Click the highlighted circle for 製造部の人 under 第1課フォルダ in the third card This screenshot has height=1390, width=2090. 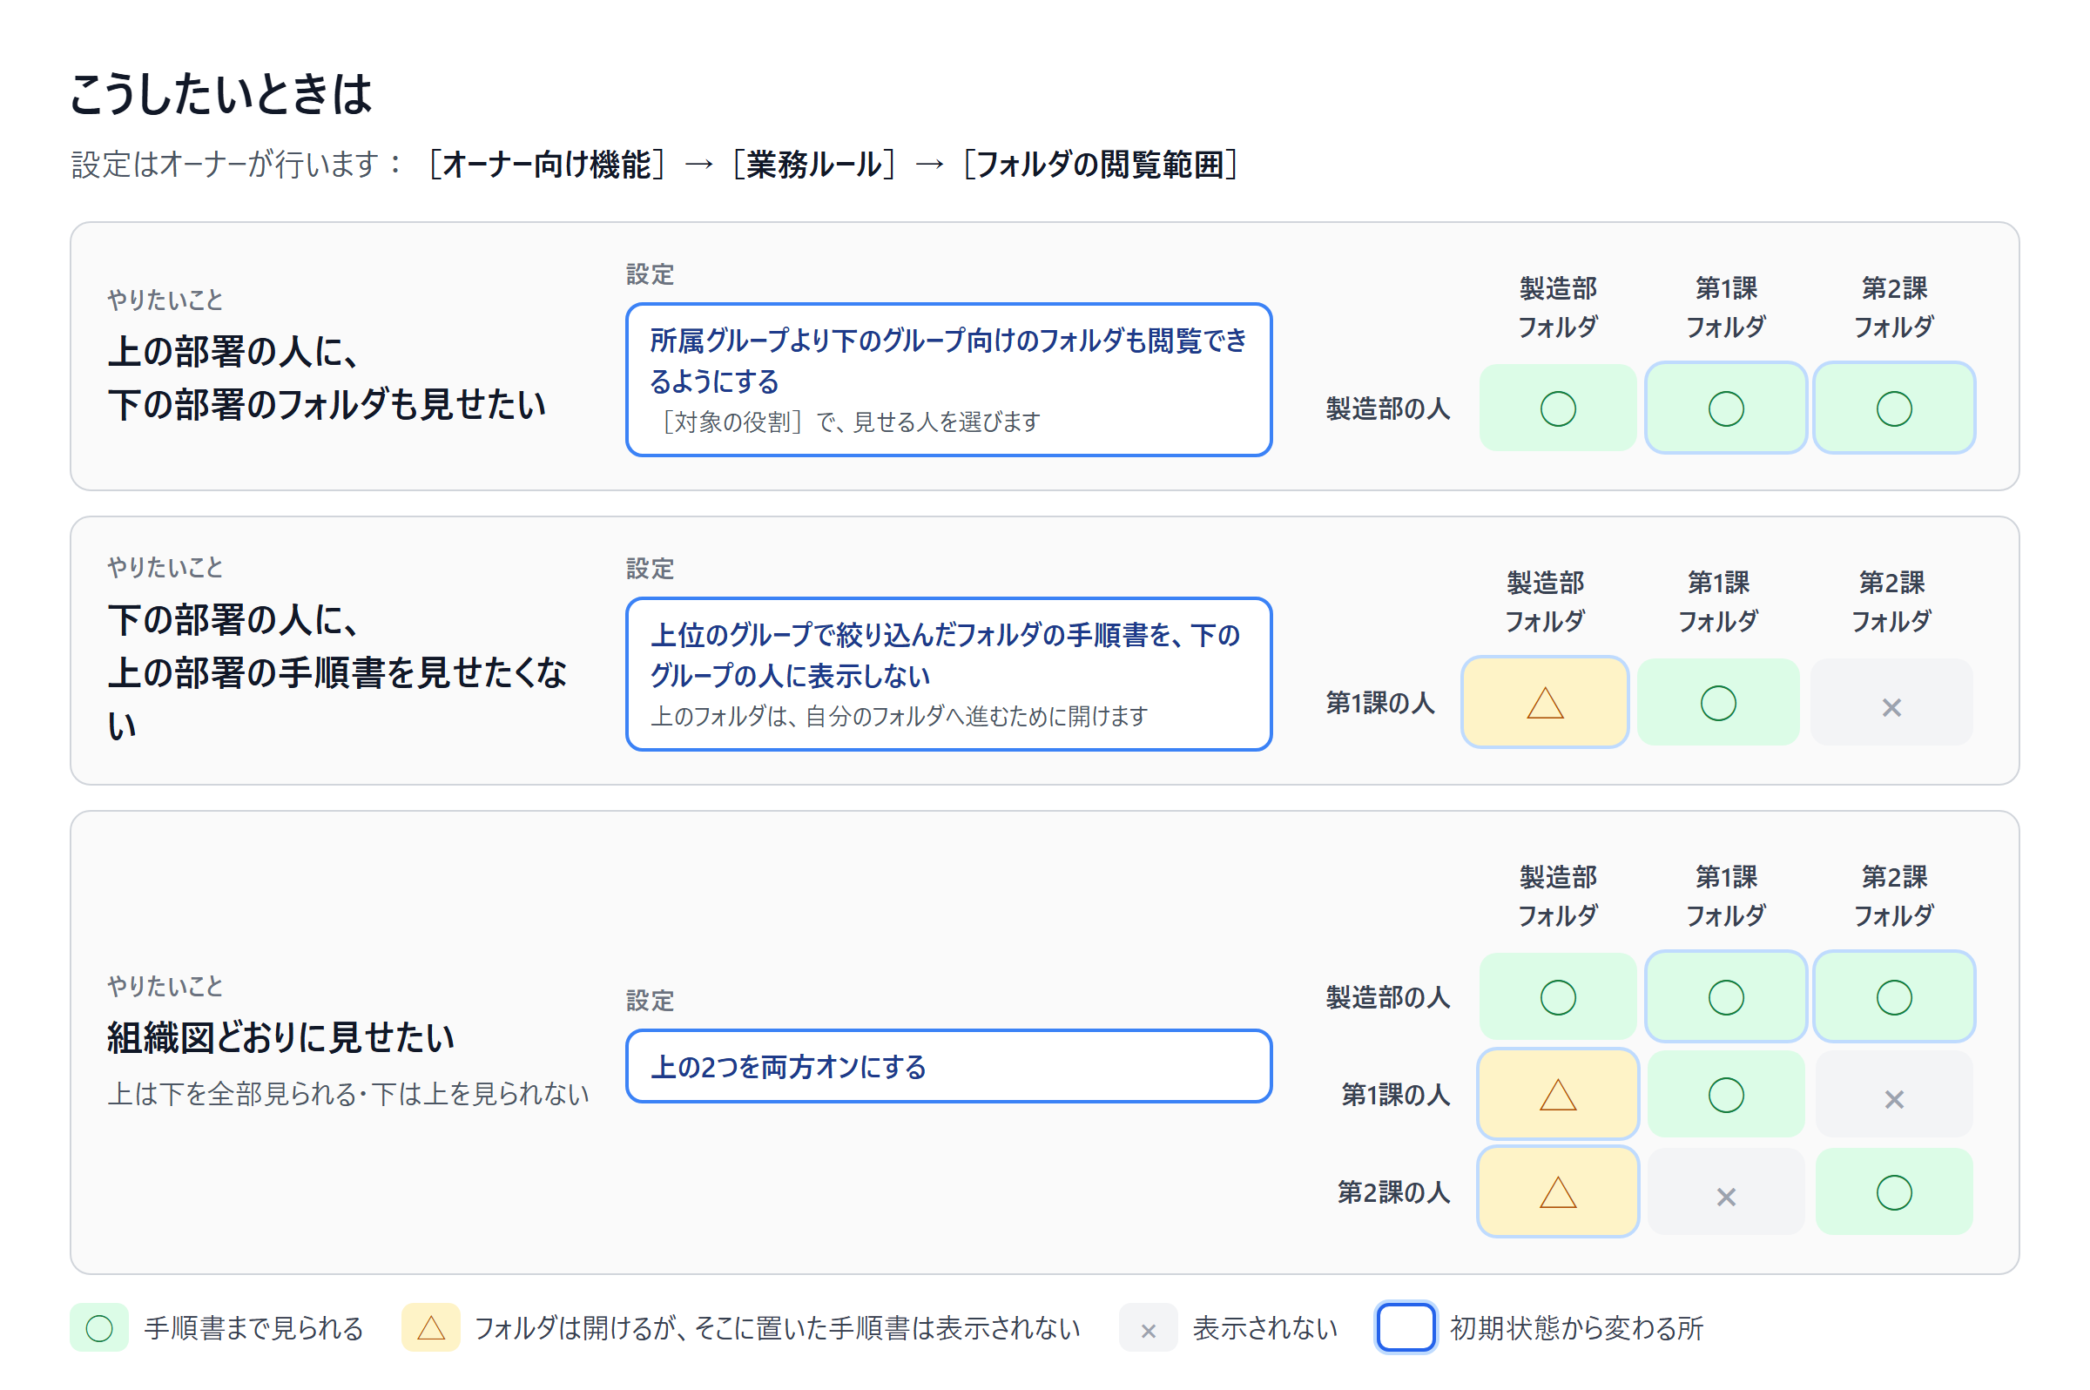1726,996
